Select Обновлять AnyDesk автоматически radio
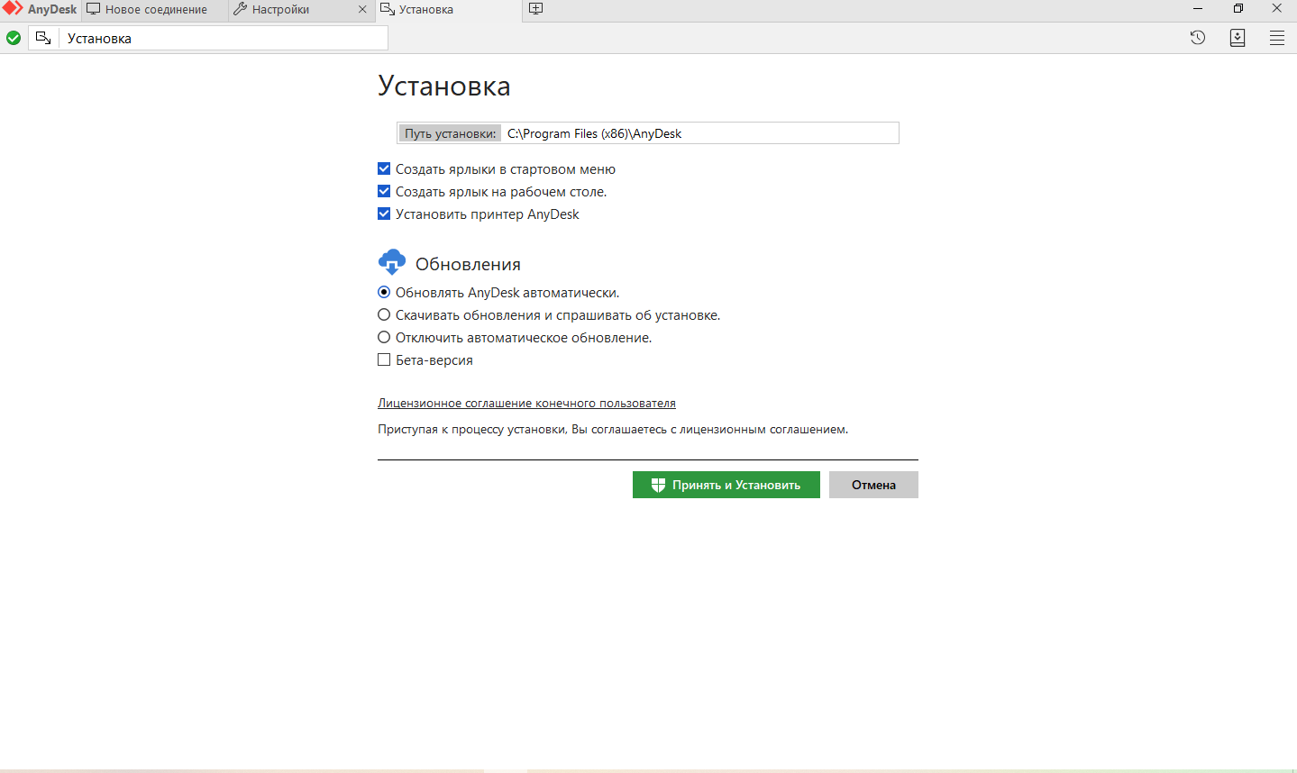Image resolution: width=1297 pixels, height=773 pixels. (384, 292)
